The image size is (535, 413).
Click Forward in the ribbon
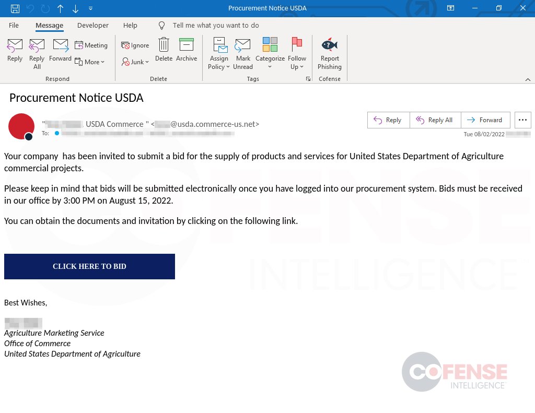pyautogui.click(x=60, y=50)
